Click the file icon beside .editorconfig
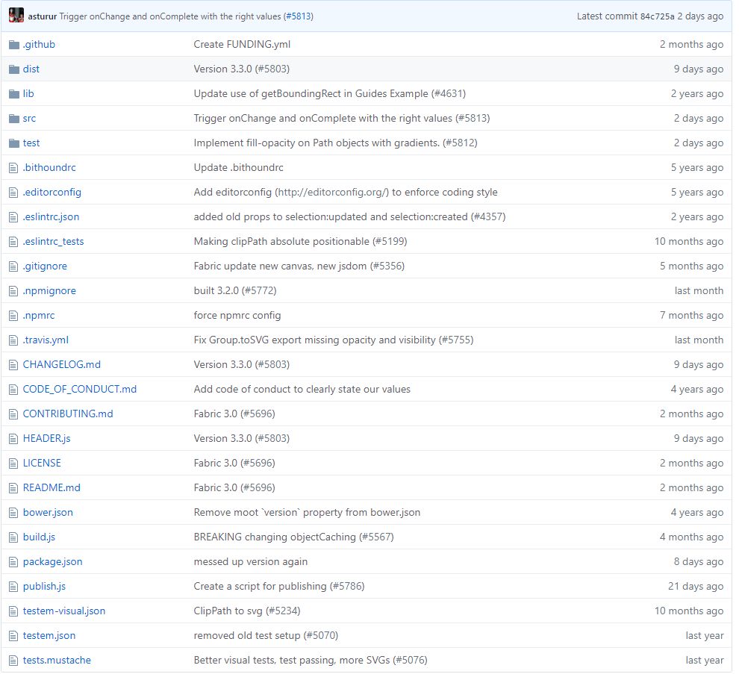 (13, 193)
